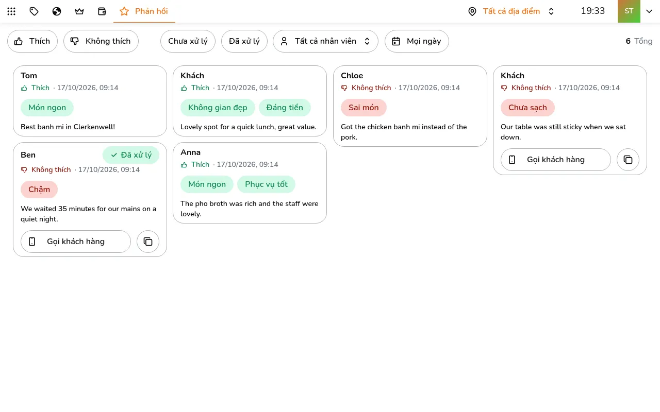Click the ST user avatar

point(629,11)
